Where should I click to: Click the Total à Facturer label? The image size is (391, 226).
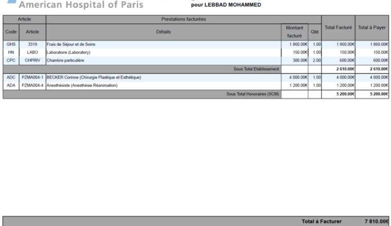(322, 221)
